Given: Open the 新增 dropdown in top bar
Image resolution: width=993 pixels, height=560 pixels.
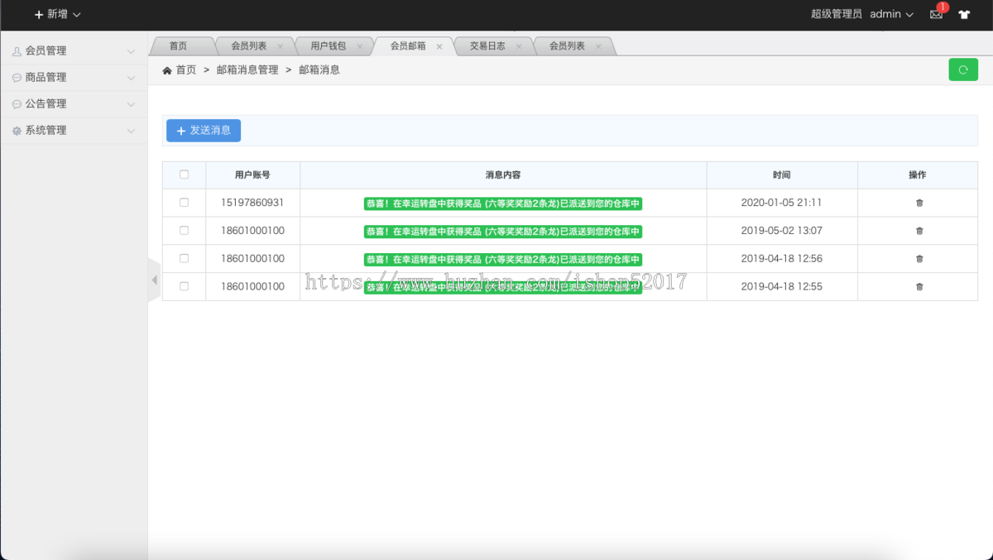Looking at the screenshot, I should tap(57, 14).
